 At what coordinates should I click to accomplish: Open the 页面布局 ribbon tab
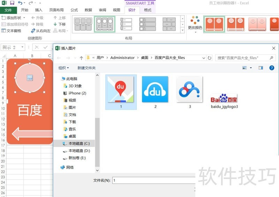pos(56,10)
